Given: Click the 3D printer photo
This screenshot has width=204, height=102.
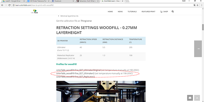Looking at the screenshot, I should click(x=101, y=92).
